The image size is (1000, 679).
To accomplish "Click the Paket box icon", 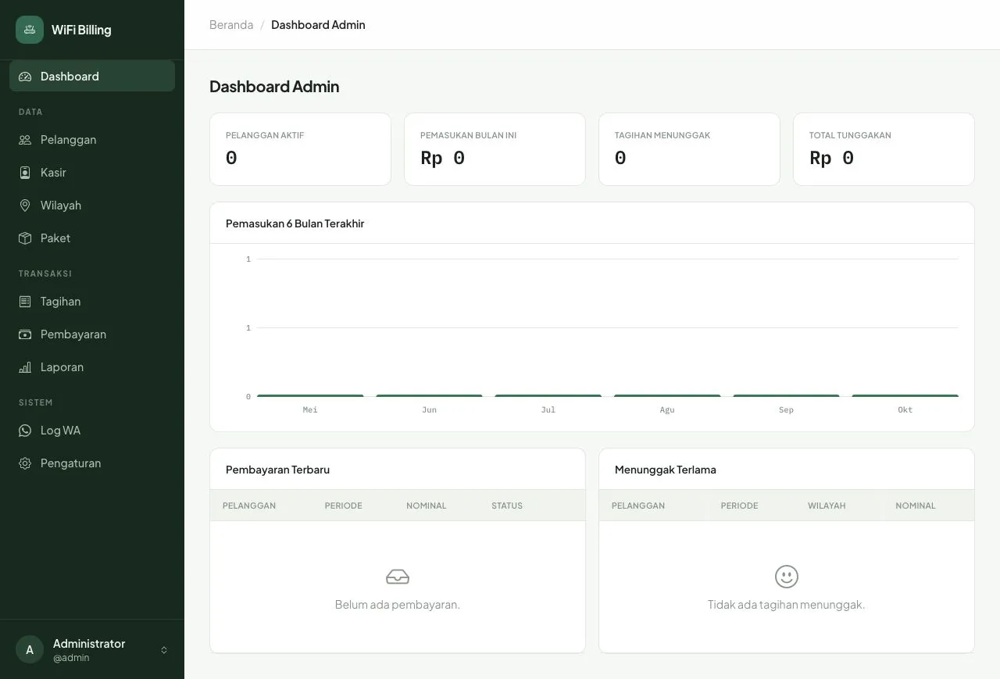I will (x=25, y=238).
